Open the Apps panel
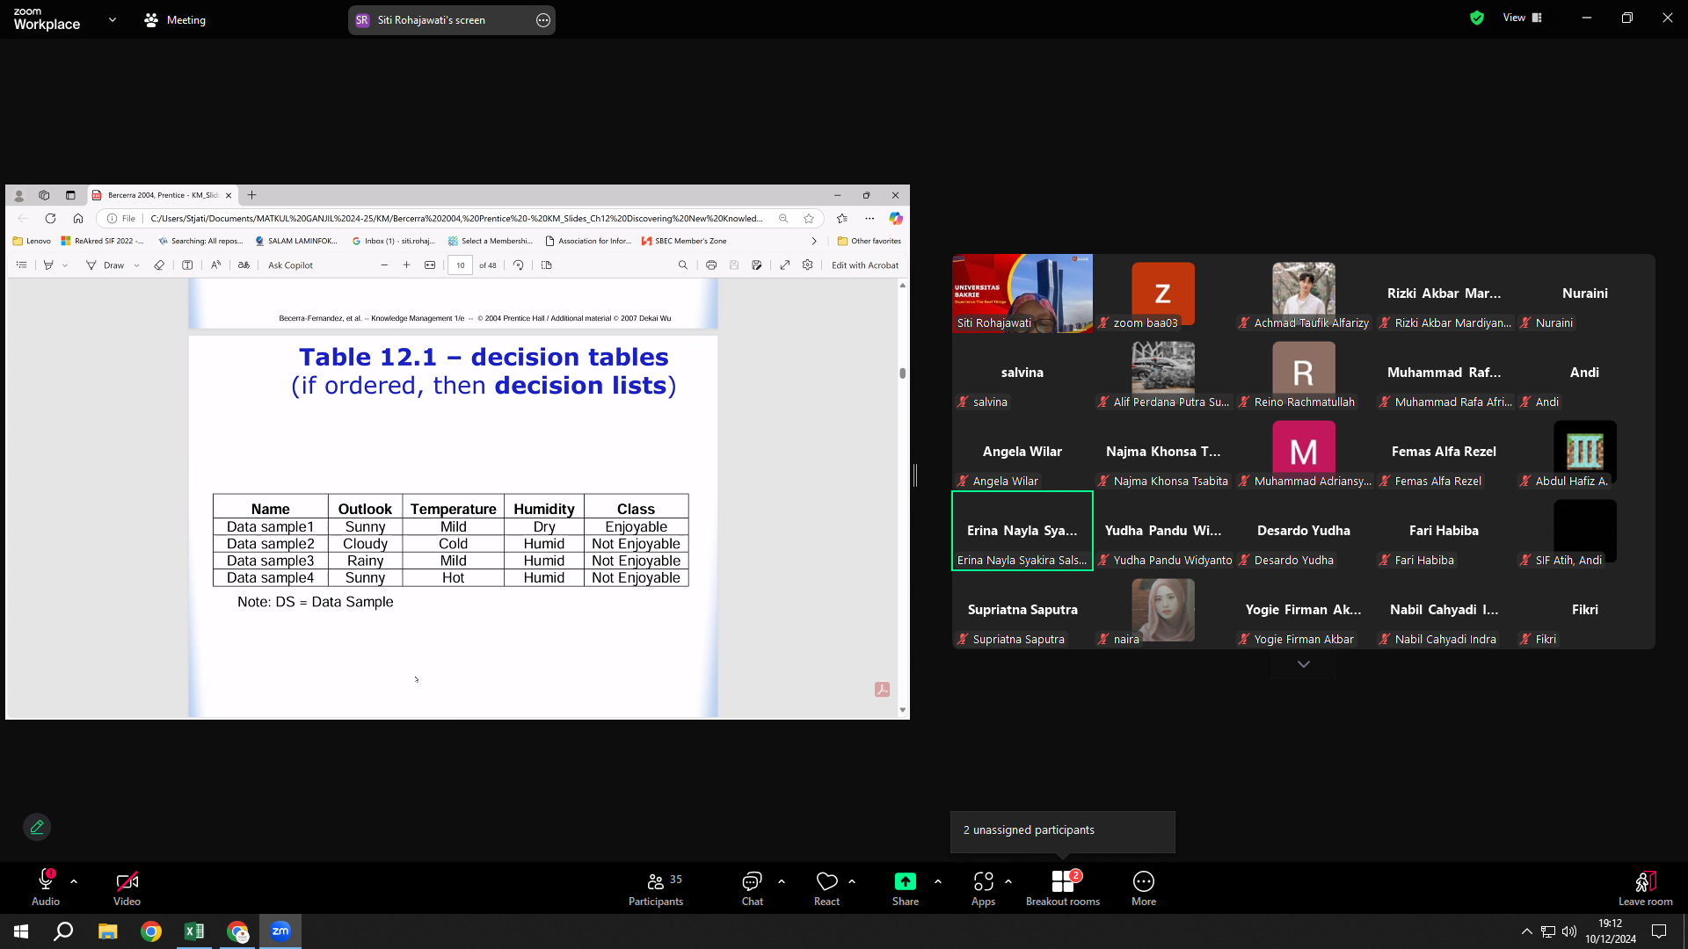 coord(983,887)
